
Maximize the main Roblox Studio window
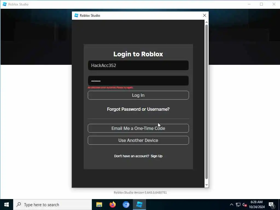point(261,4)
